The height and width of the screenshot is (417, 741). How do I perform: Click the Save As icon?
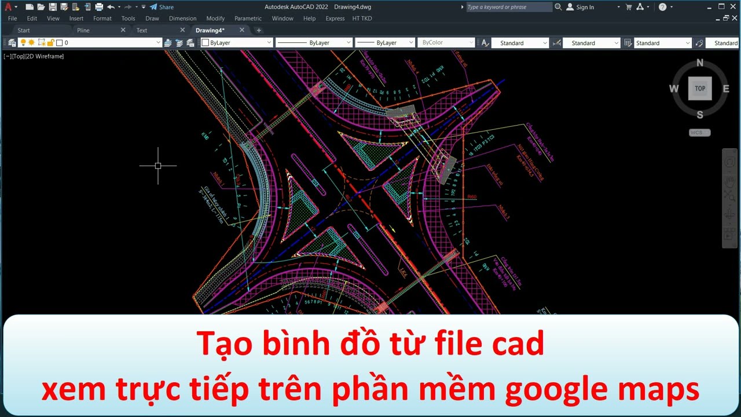[64, 7]
